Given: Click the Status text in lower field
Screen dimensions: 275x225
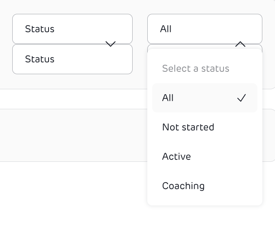Looking at the screenshot, I should click(40, 59).
